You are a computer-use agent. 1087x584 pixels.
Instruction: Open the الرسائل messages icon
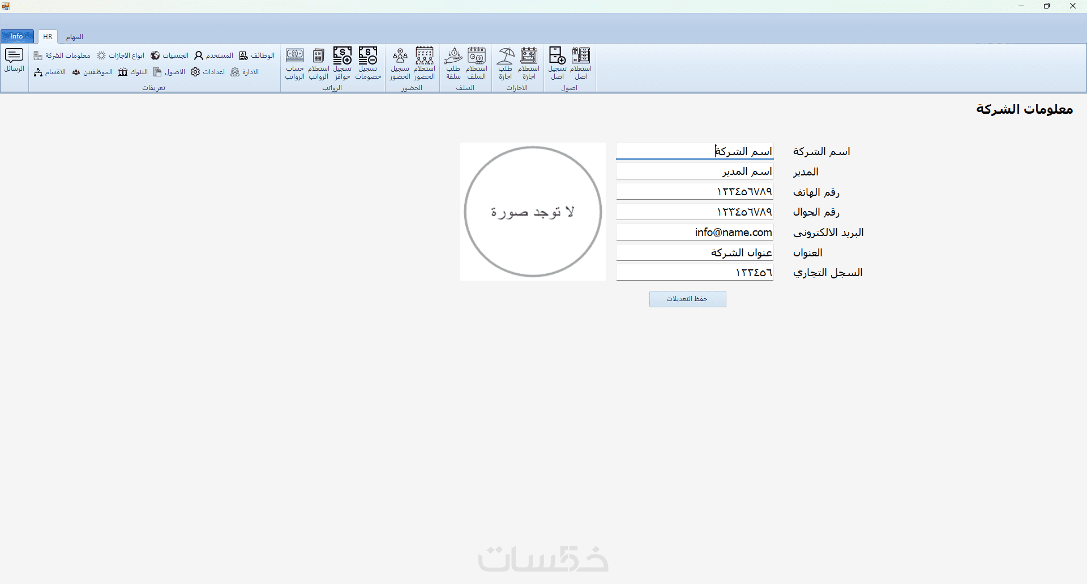pos(14,61)
